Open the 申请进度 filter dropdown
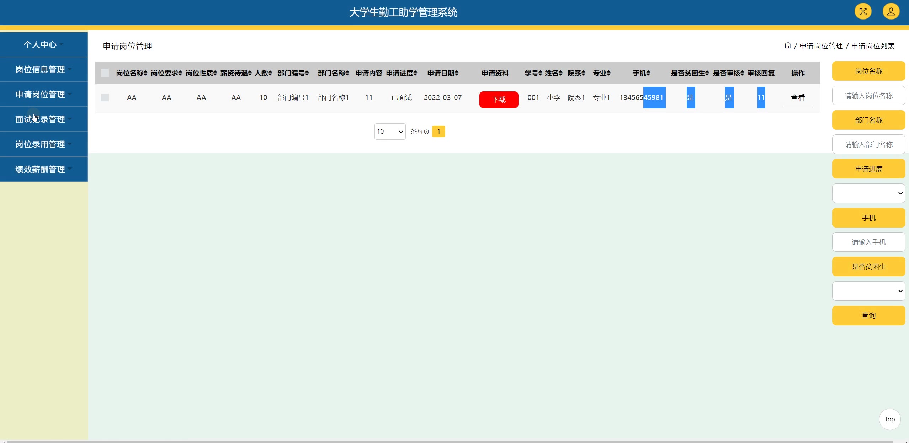909x443 pixels. pyautogui.click(x=868, y=193)
